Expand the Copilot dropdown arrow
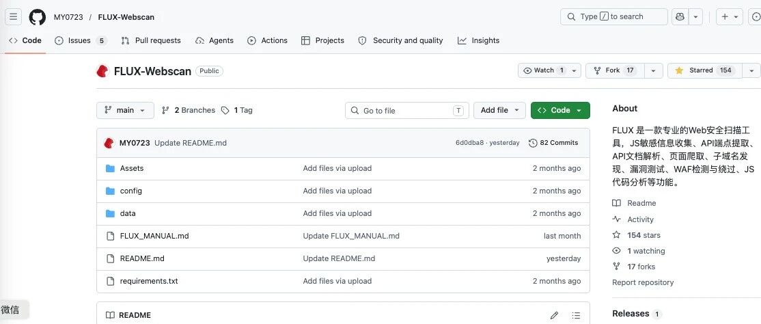This screenshot has height=324, width=761. coord(695,16)
